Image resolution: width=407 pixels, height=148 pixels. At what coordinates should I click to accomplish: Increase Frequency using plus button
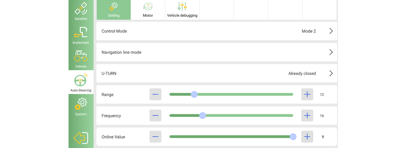coord(307,116)
